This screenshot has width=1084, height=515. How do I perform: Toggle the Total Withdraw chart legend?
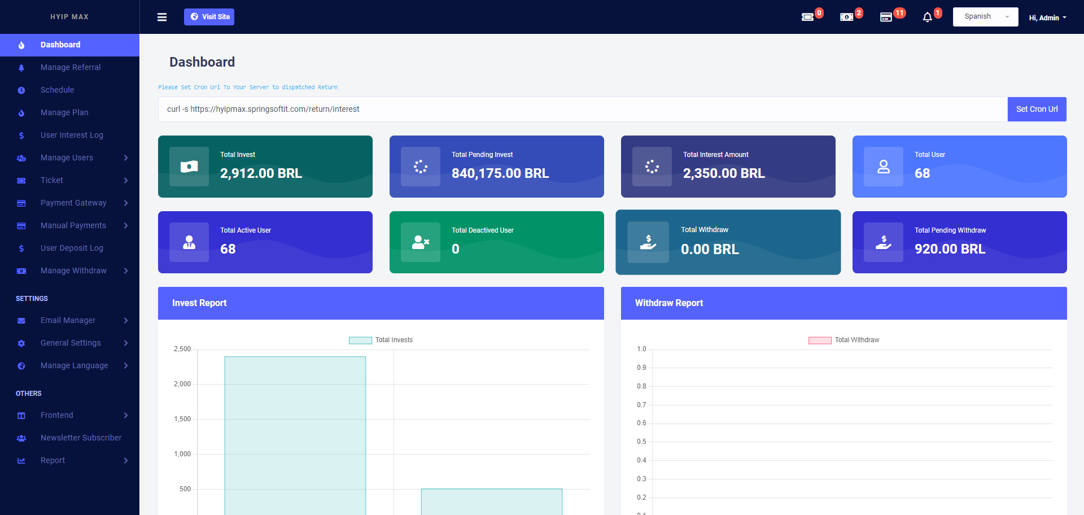coord(844,340)
